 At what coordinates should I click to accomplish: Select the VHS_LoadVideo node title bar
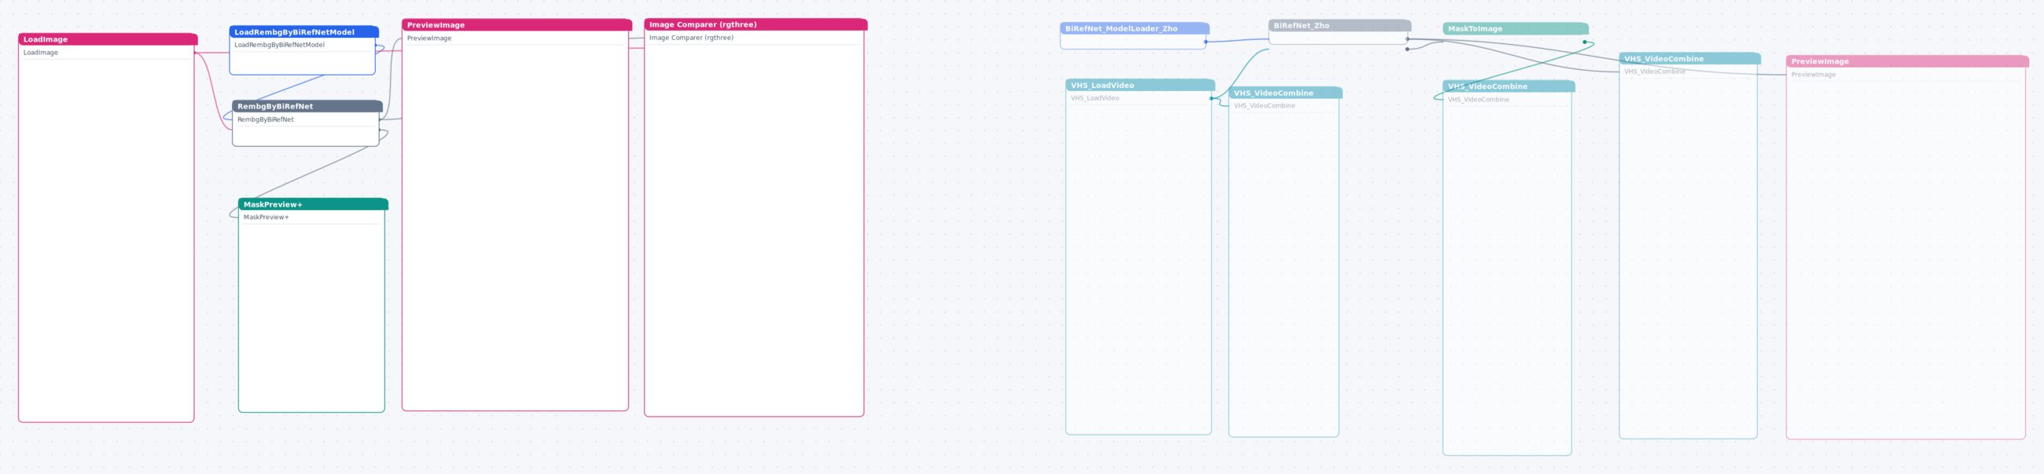coord(1140,85)
